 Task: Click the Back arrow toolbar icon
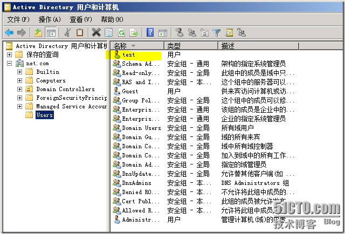click(x=9, y=33)
